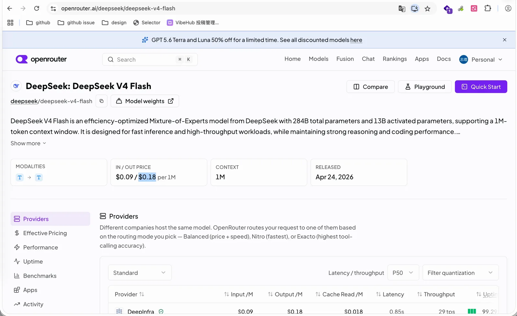This screenshot has width=517, height=316.
Task: Open the github issue bookmark folder
Action: click(76, 23)
